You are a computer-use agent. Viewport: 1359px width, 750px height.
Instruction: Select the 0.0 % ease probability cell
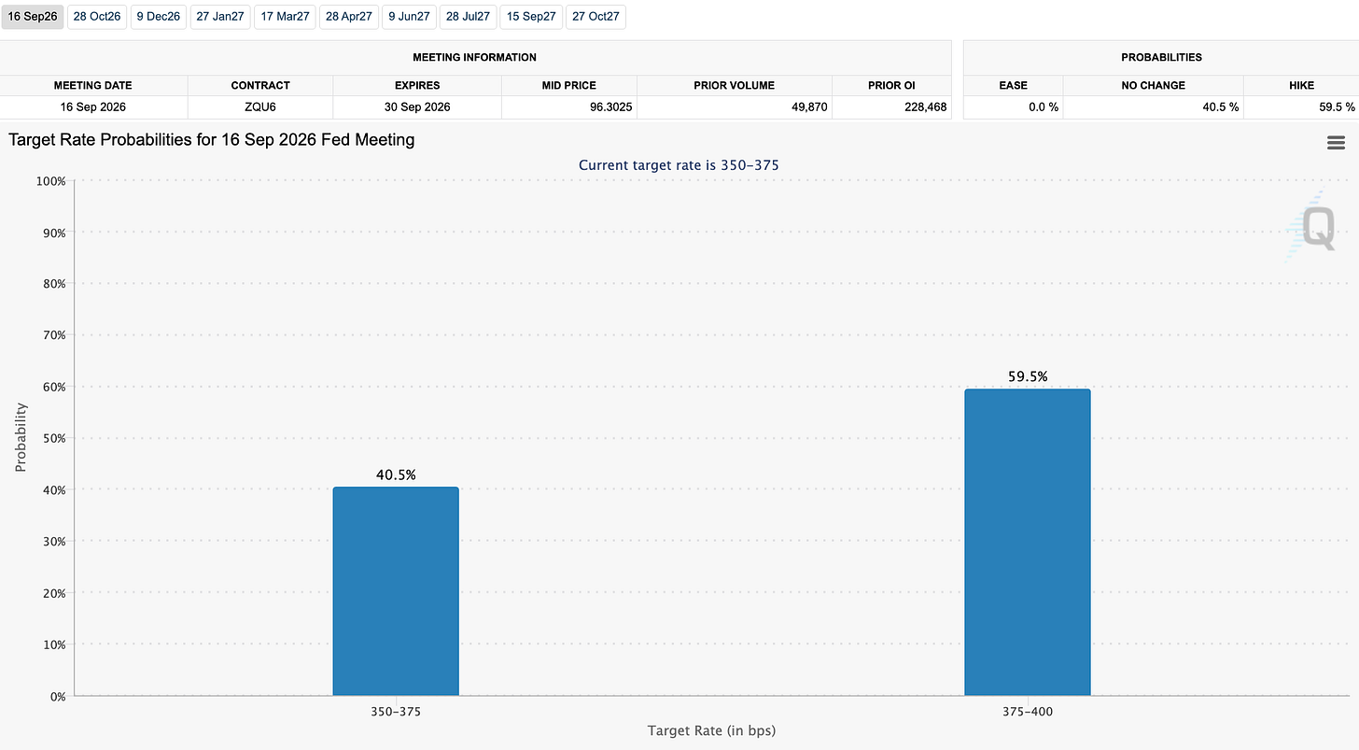click(x=1013, y=107)
